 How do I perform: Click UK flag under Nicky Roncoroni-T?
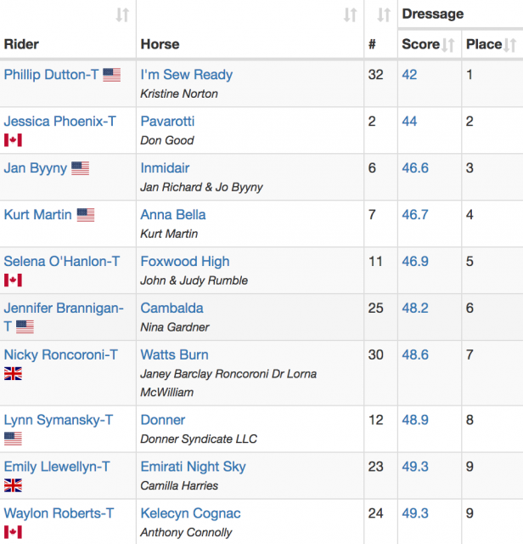click(x=14, y=374)
